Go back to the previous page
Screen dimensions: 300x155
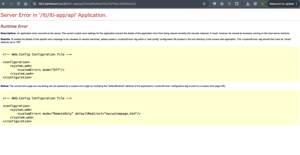3,4
